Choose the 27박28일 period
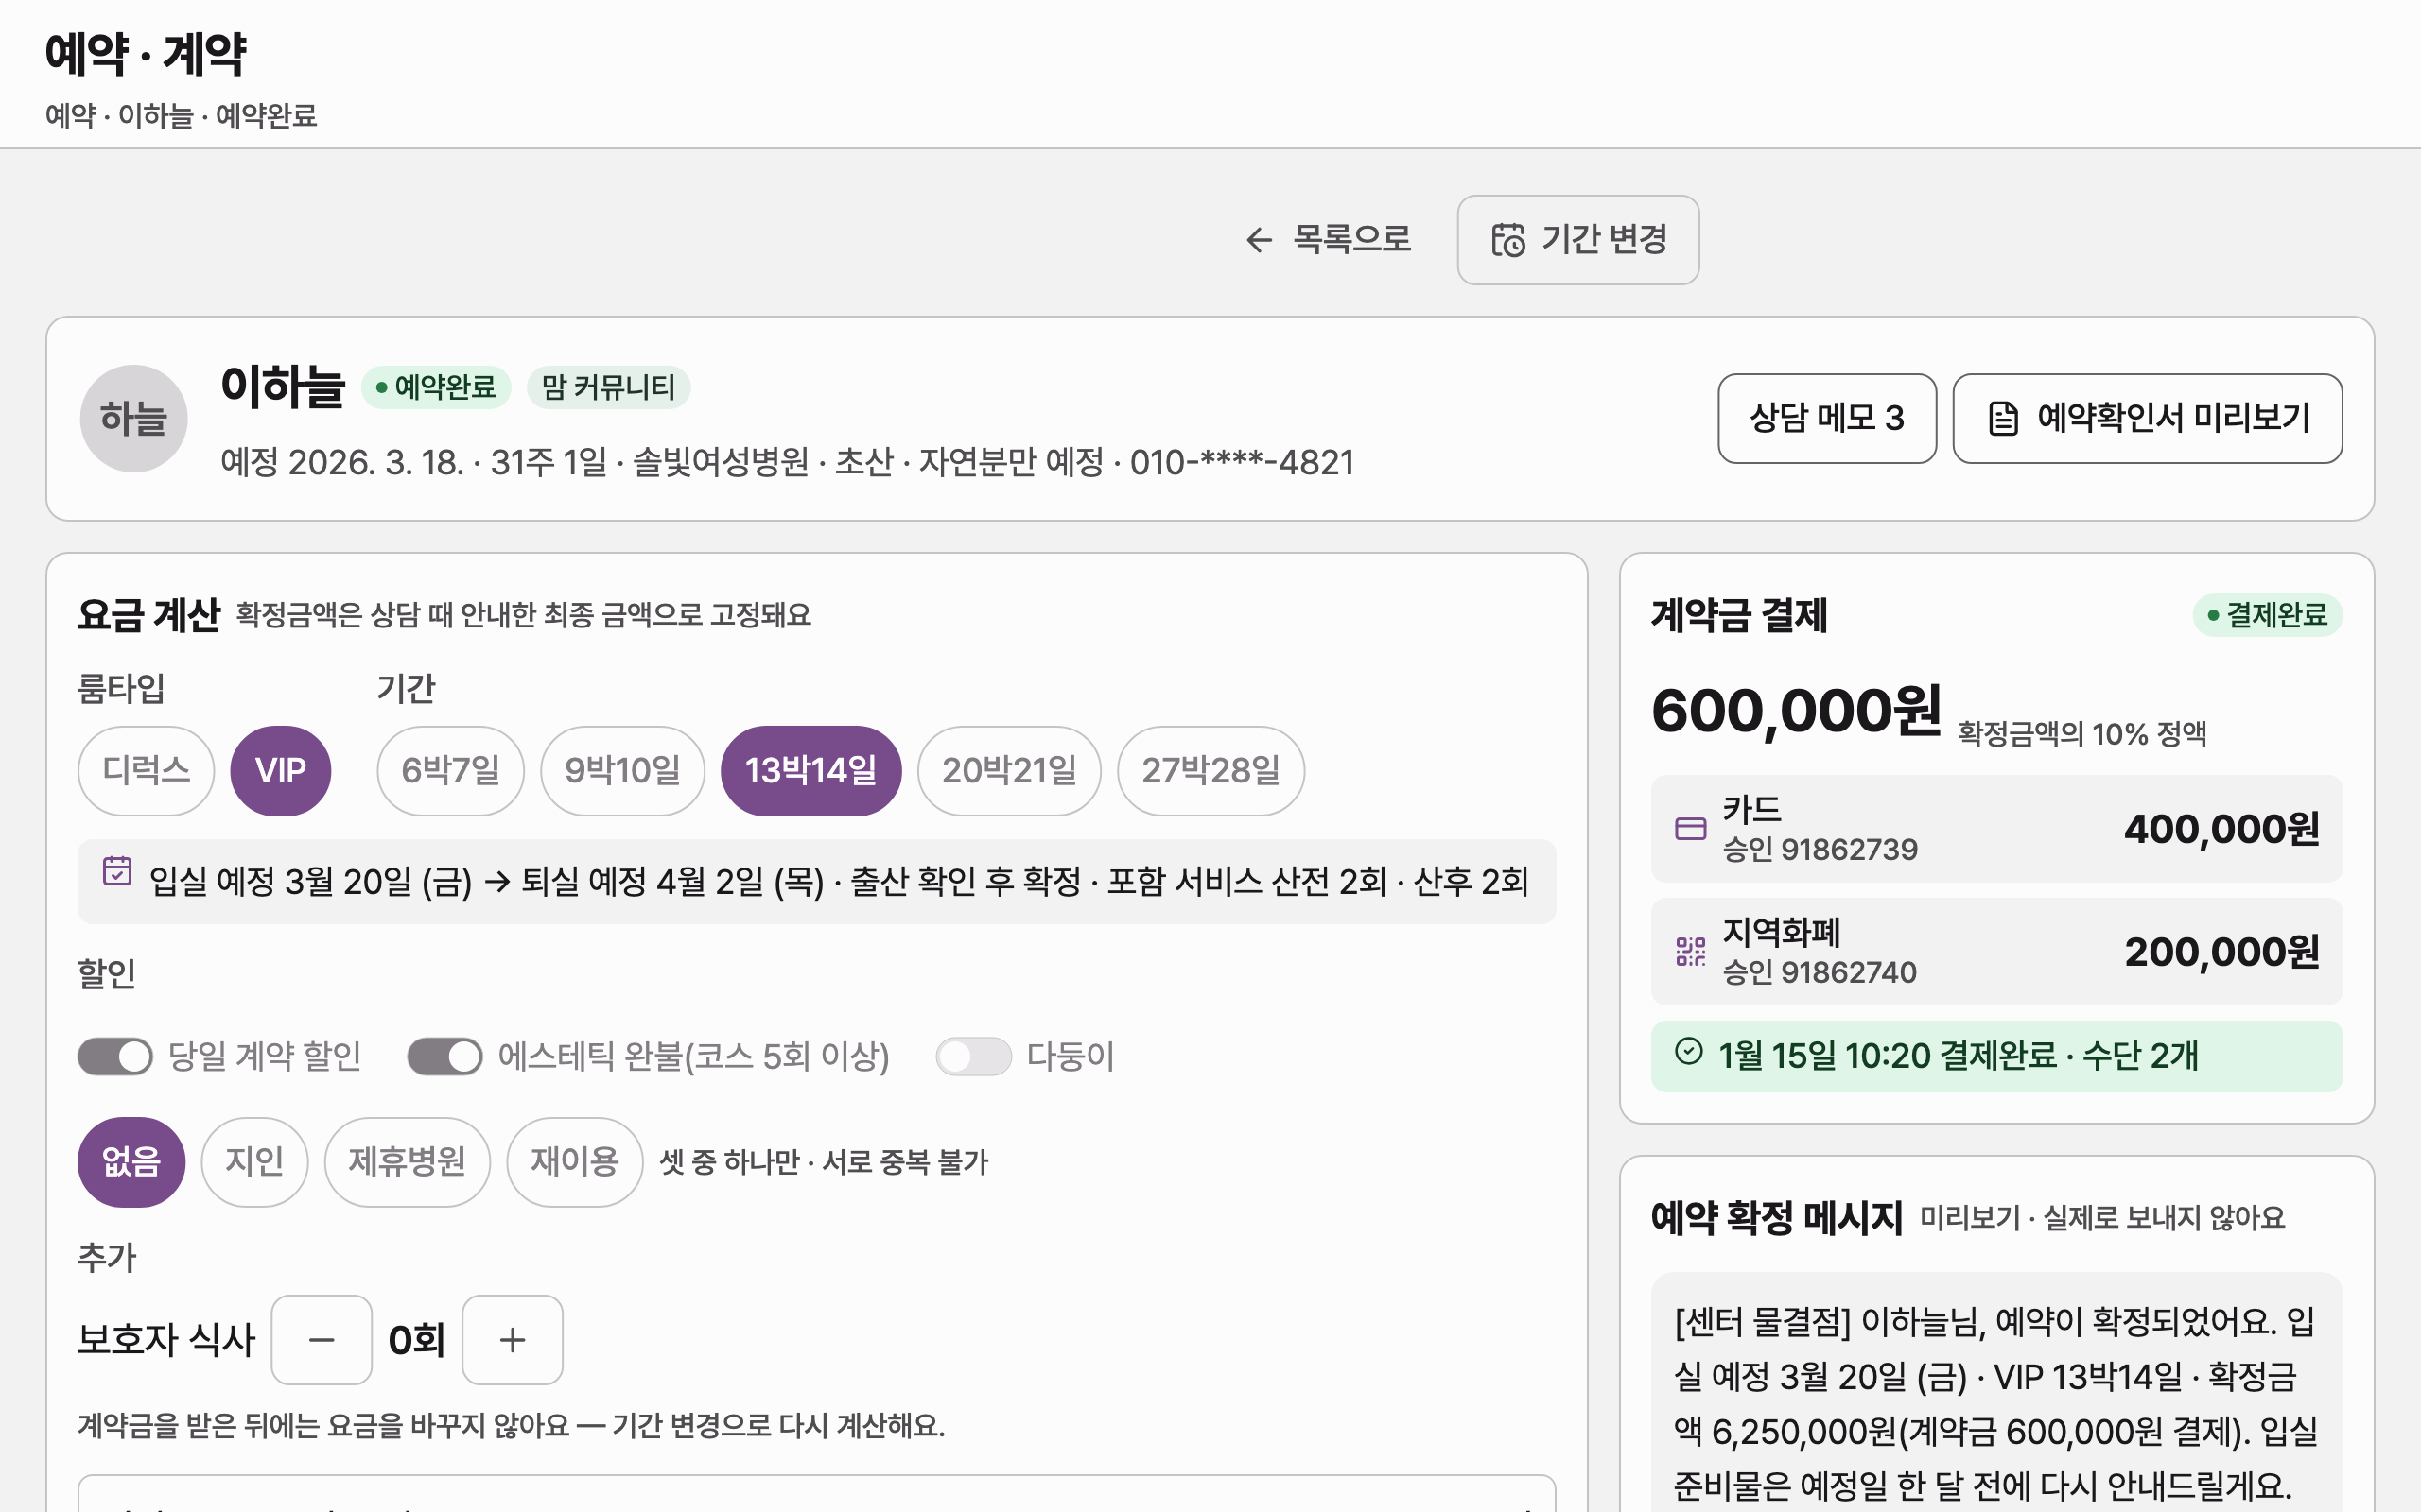 (x=1210, y=771)
